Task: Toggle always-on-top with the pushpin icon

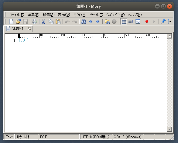Action: 163,22
